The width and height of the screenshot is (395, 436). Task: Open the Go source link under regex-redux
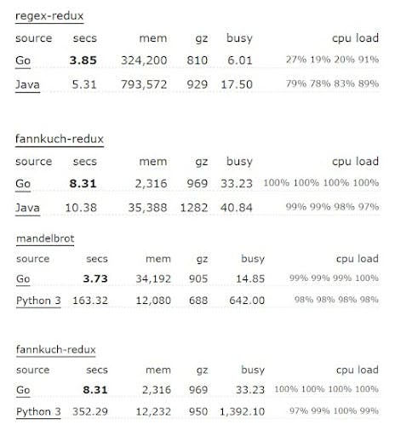tap(23, 60)
